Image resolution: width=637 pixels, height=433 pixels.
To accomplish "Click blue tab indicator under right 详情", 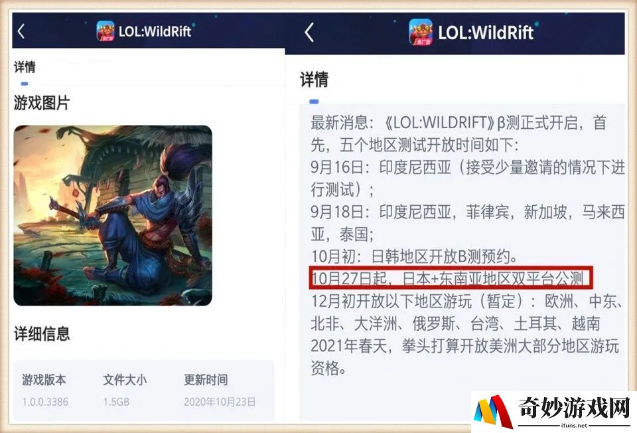I will pos(314,101).
